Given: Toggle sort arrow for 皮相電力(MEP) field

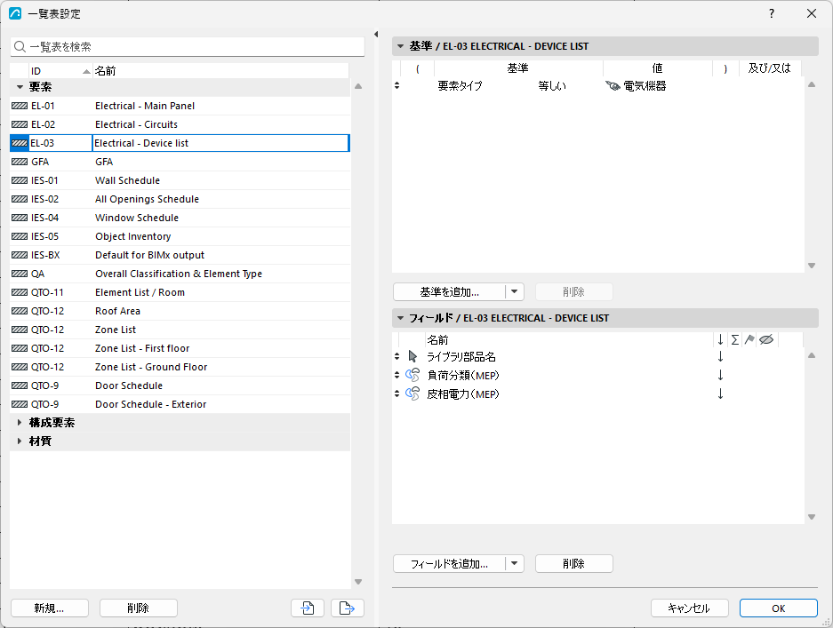Looking at the screenshot, I should [720, 393].
